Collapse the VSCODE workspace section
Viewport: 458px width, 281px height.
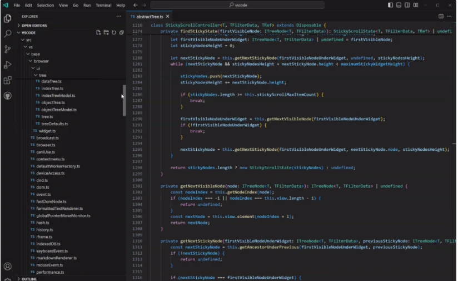pos(29,32)
